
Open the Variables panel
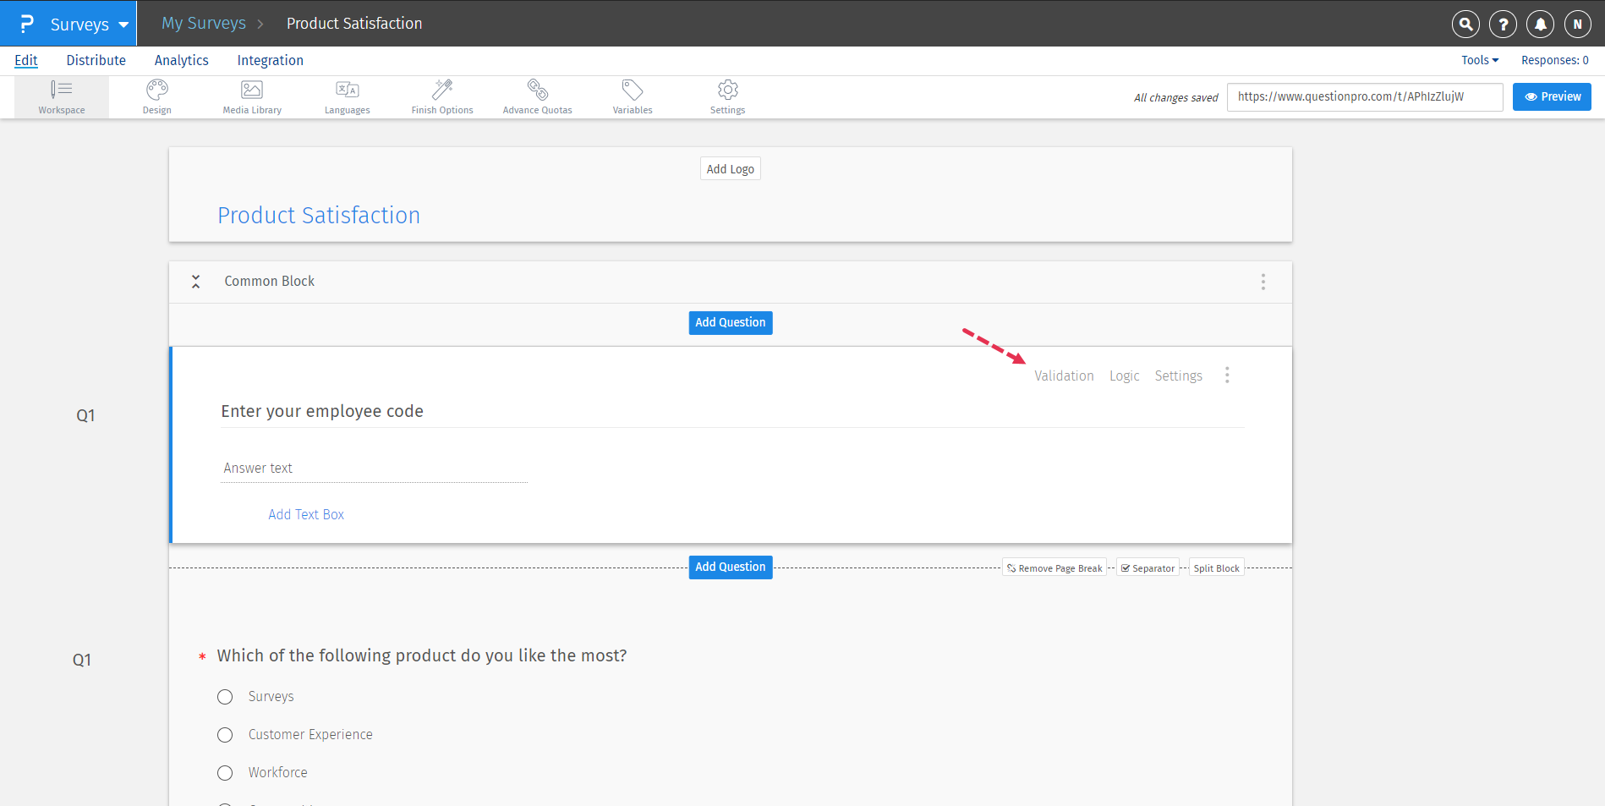click(632, 96)
